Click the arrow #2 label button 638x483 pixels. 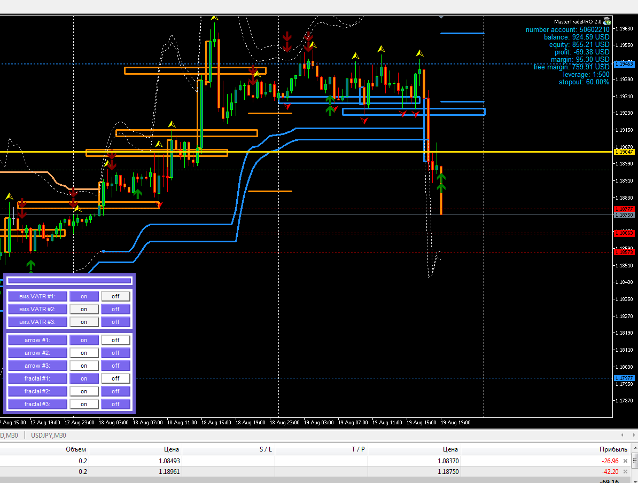[37, 353]
